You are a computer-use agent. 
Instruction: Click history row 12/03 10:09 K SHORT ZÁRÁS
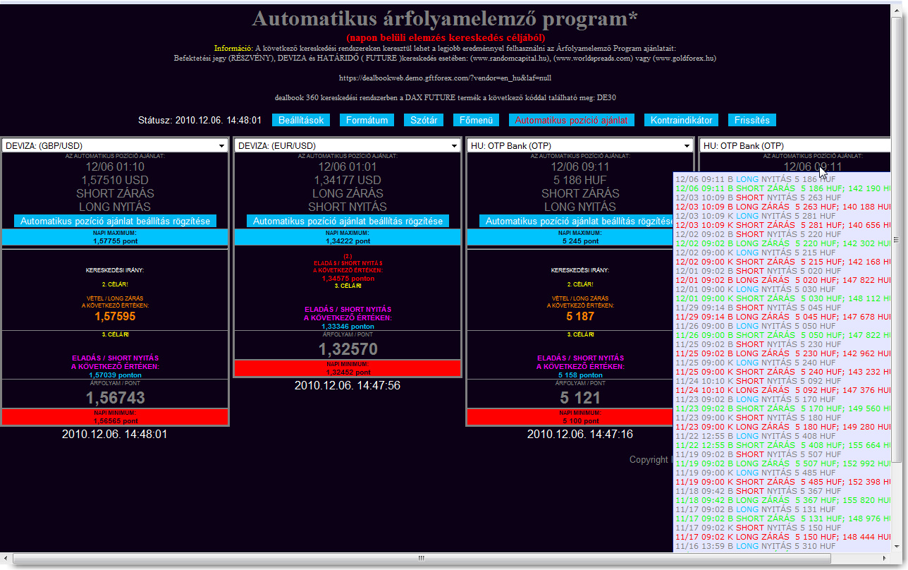[x=783, y=225]
